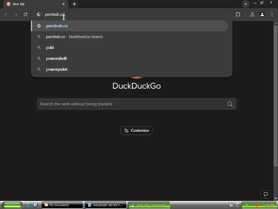This screenshot has height=209, width=278.
Task: Open the three-dot browser menu
Action: pyautogui.click(x=272, y=14)
